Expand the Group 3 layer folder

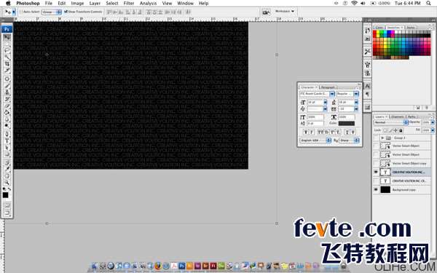pos(382,138)
